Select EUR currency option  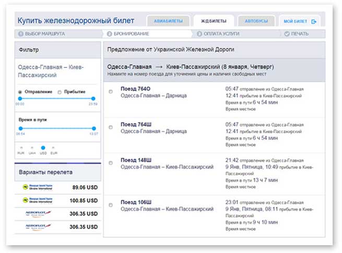point(54,148)
